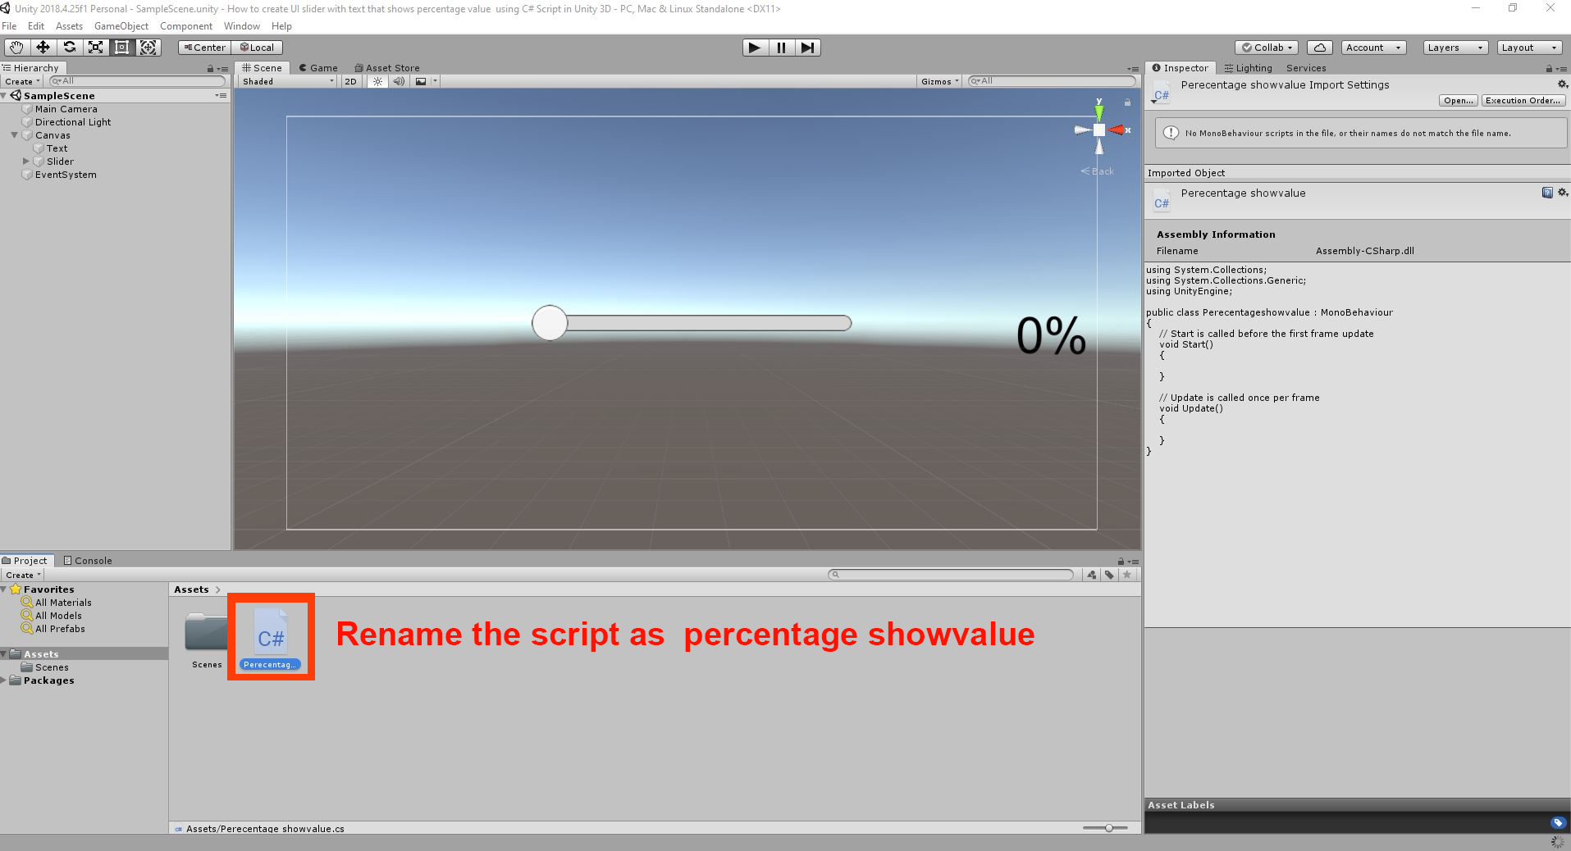Select the Scale tool
Image resolution: width=1571 pixels, height=851 pixels.
(x=95, y=48)
